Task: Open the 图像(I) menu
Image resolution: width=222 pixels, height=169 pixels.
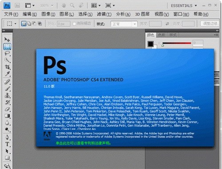Action: (x=48, y=14)
